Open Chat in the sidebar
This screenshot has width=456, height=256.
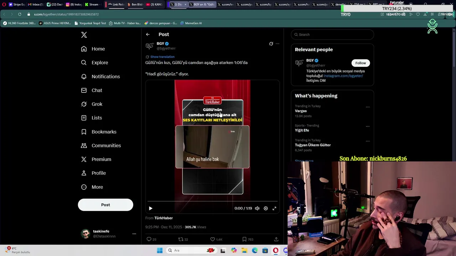92,90
